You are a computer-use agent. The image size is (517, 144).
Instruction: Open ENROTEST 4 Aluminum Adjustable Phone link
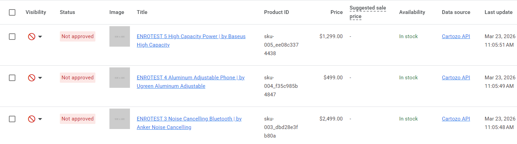pyautogui.click(x=190, y=78)
